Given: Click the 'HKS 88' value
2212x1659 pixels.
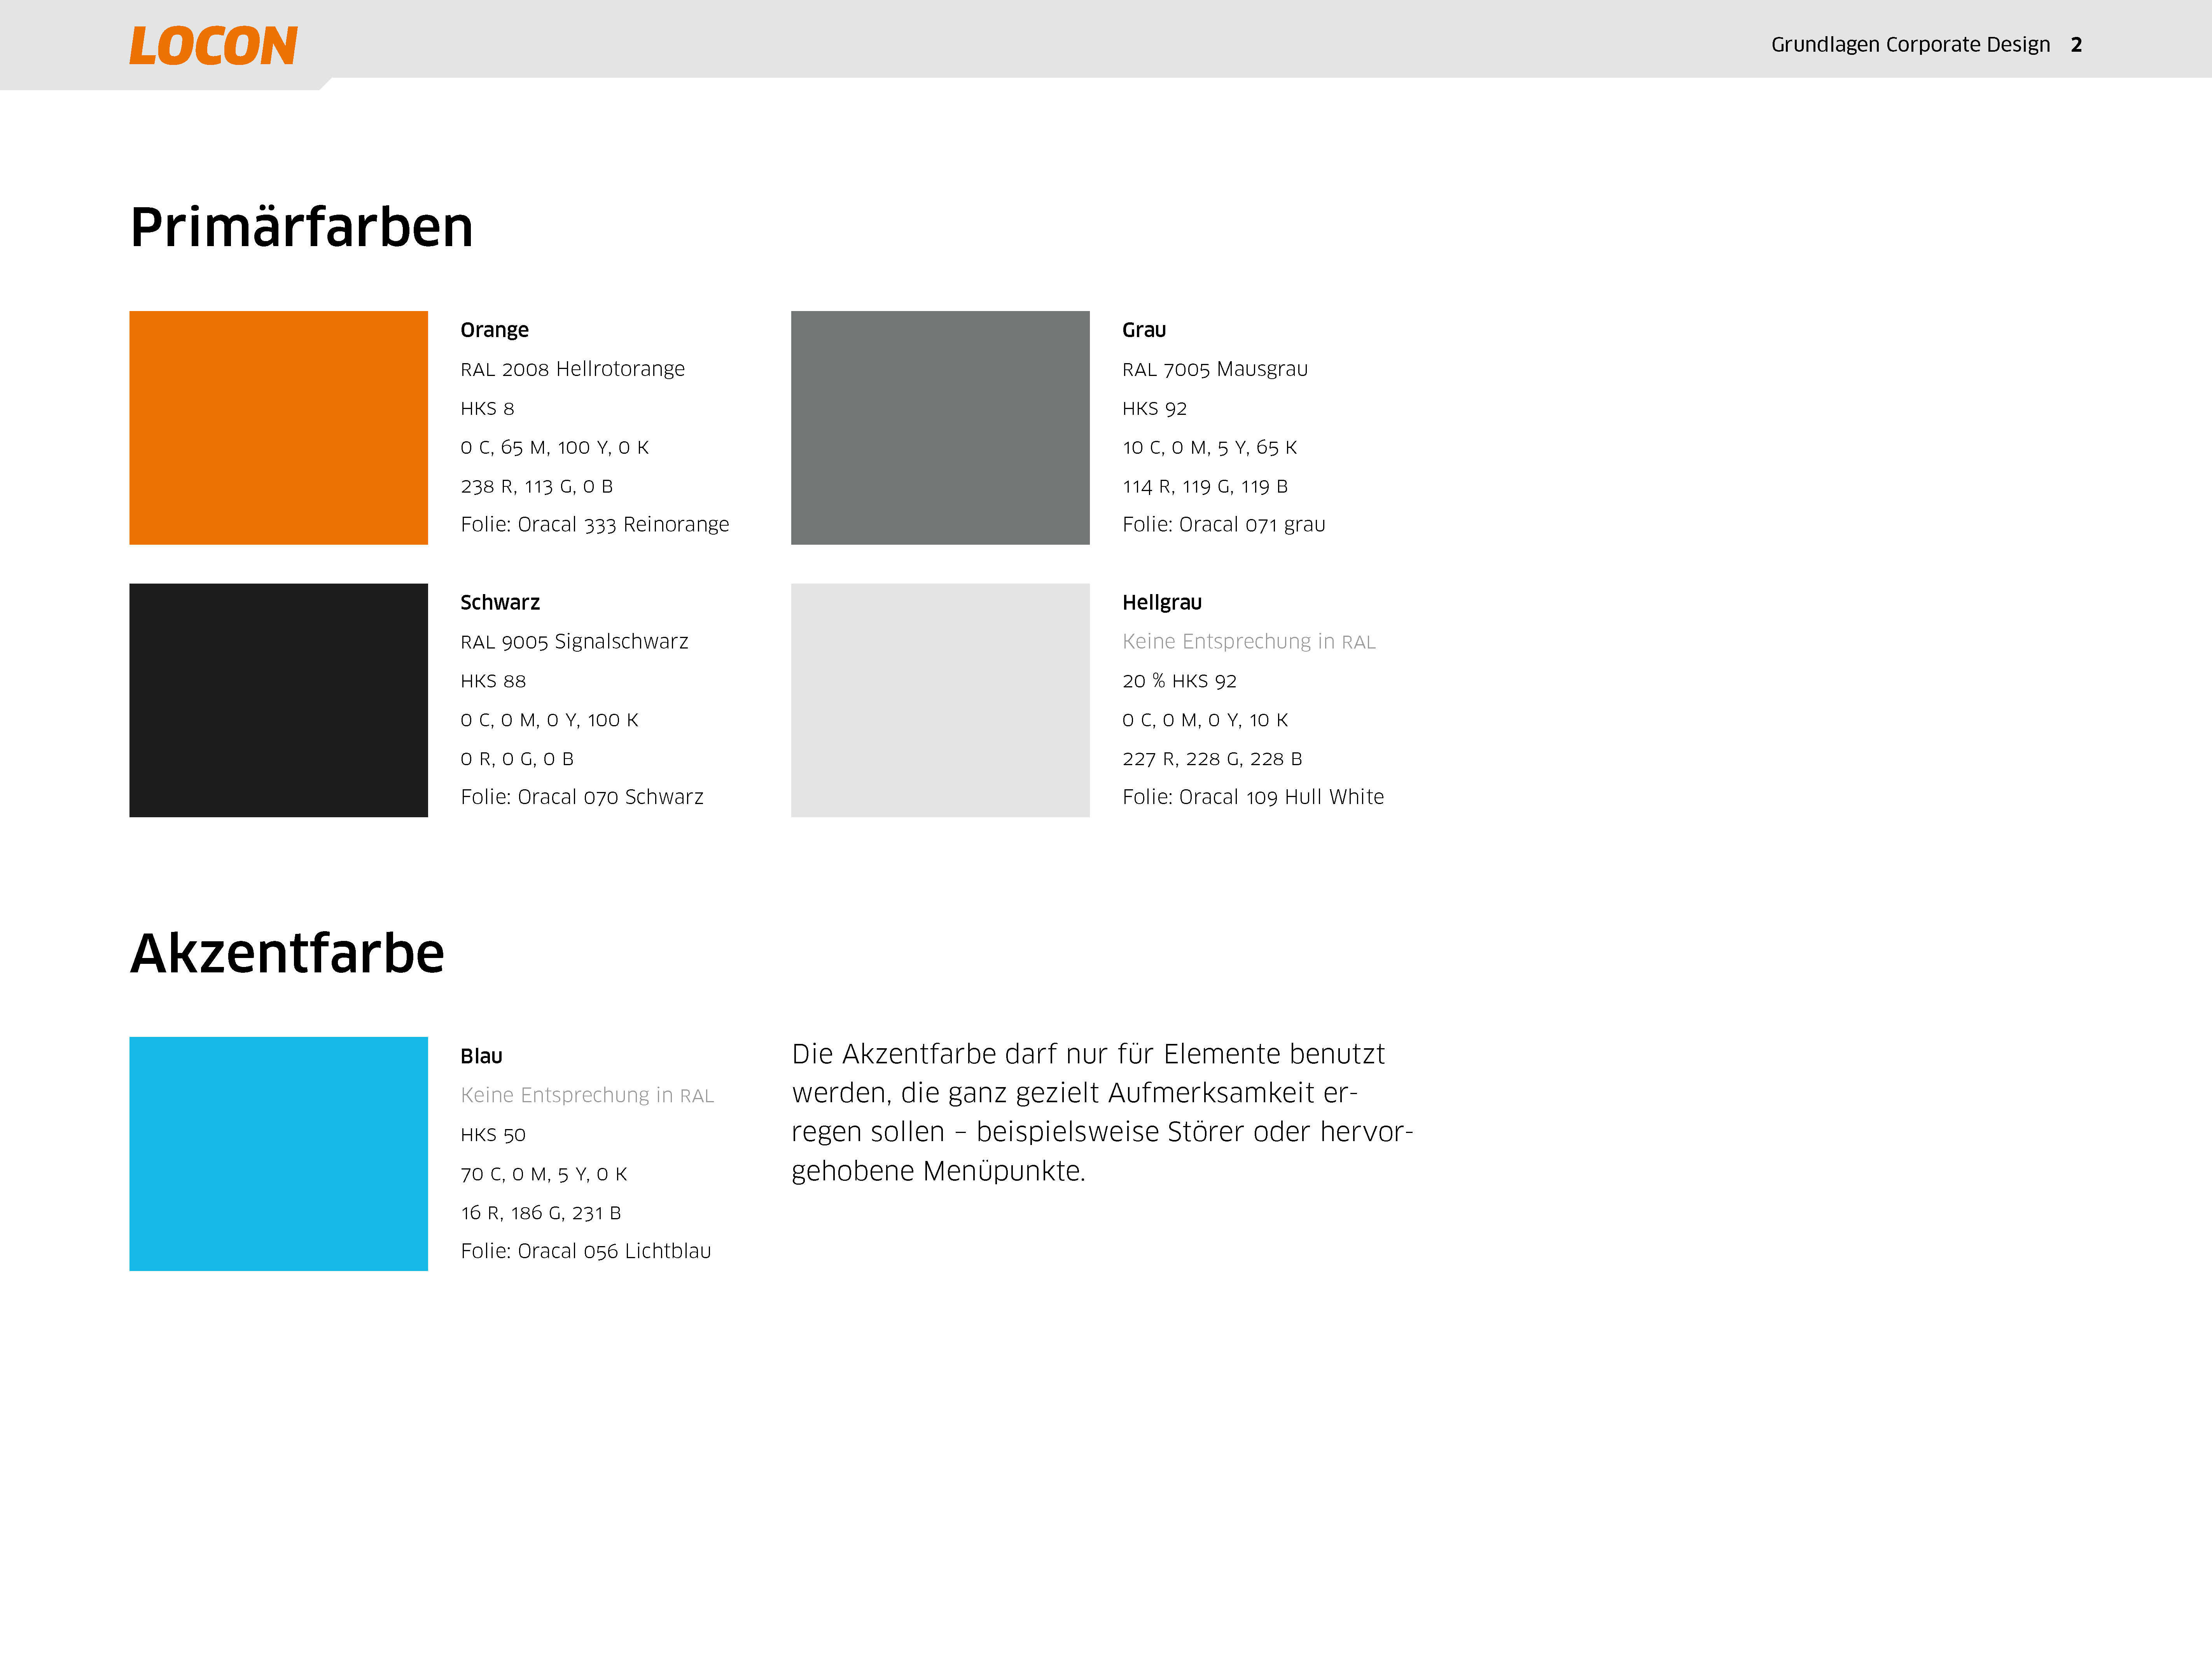Looking at the screenshot, I should [x=493, y=681].
